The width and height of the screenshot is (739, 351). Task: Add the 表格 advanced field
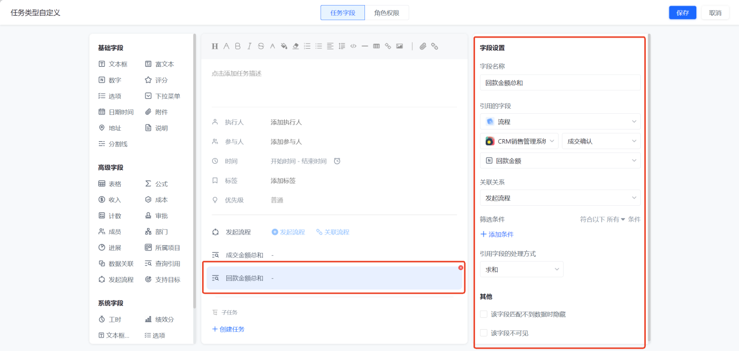pyautogui.click(x=110, y=184)
